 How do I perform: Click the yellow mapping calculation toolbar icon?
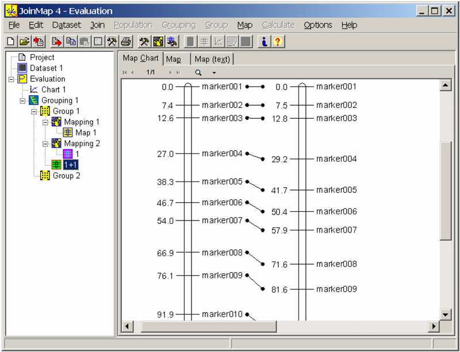tap(158, 41)
